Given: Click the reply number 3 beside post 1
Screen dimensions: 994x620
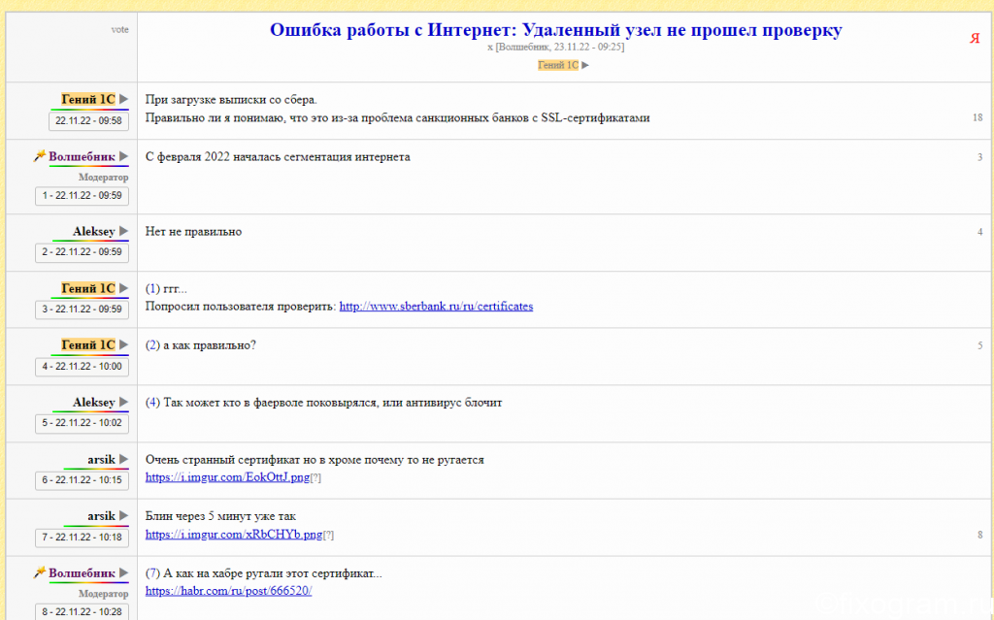Looking at the screenshot, I should (980, 157).
